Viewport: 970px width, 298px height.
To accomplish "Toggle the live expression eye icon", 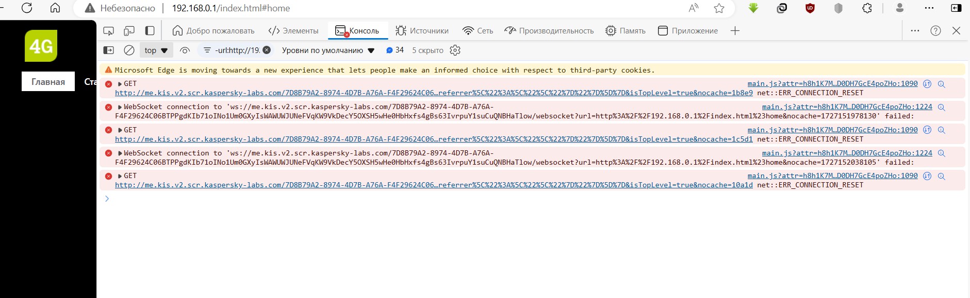I will (x=185, y=50).
